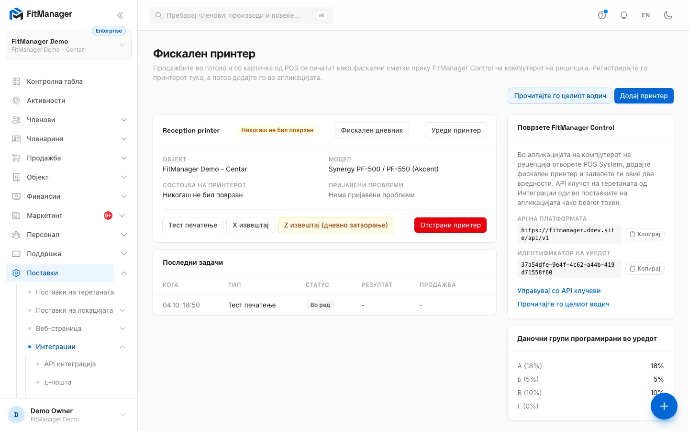Image resolution: width=689 pixels, height=431 pixels.
Task: Click the Поставки gear icon
Action: pos(16,273)
